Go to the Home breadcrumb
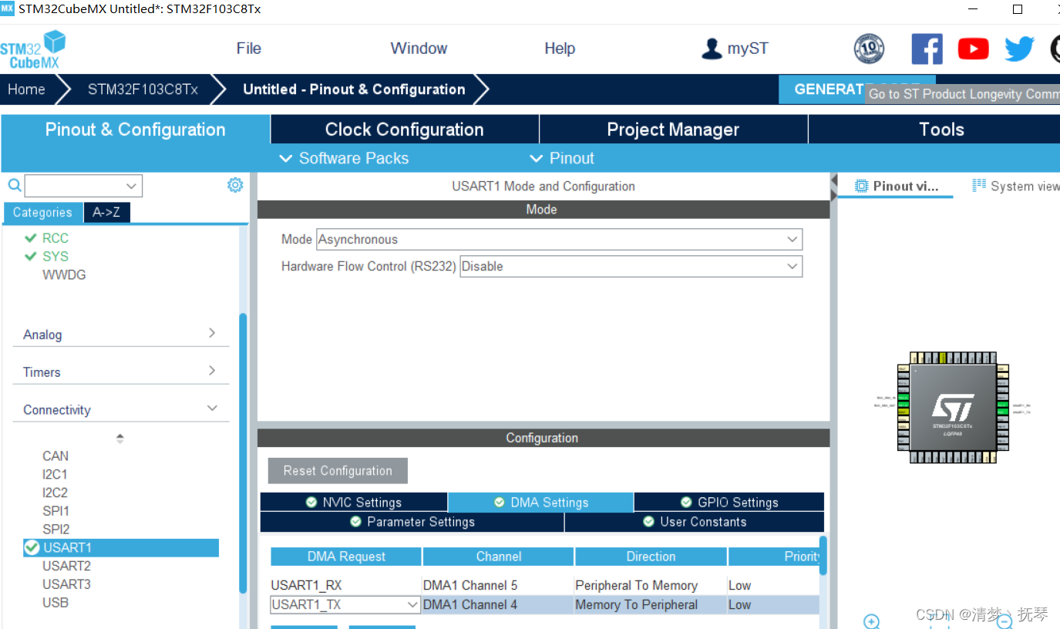Screen dimensions: 1060x629 [26, 89]
